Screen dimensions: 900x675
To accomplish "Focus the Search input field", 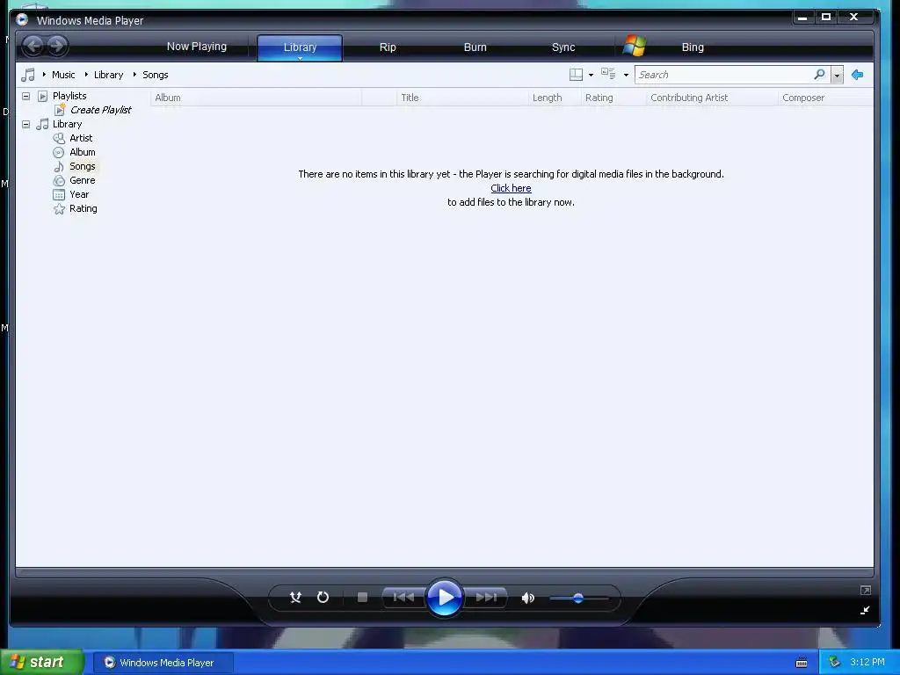I will click(723, 75).
